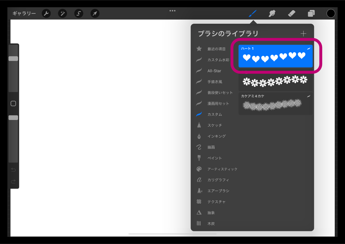The image size is (345, 244).
Task: Click the hatched icon beside テクスチャ
Action: [x=199, y=202]
